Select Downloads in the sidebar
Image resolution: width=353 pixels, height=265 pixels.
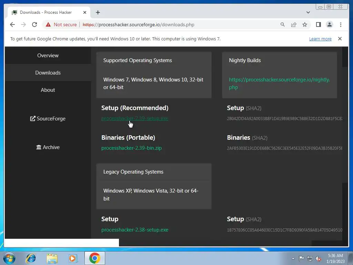pyautogui.click(x=48, y=72)
